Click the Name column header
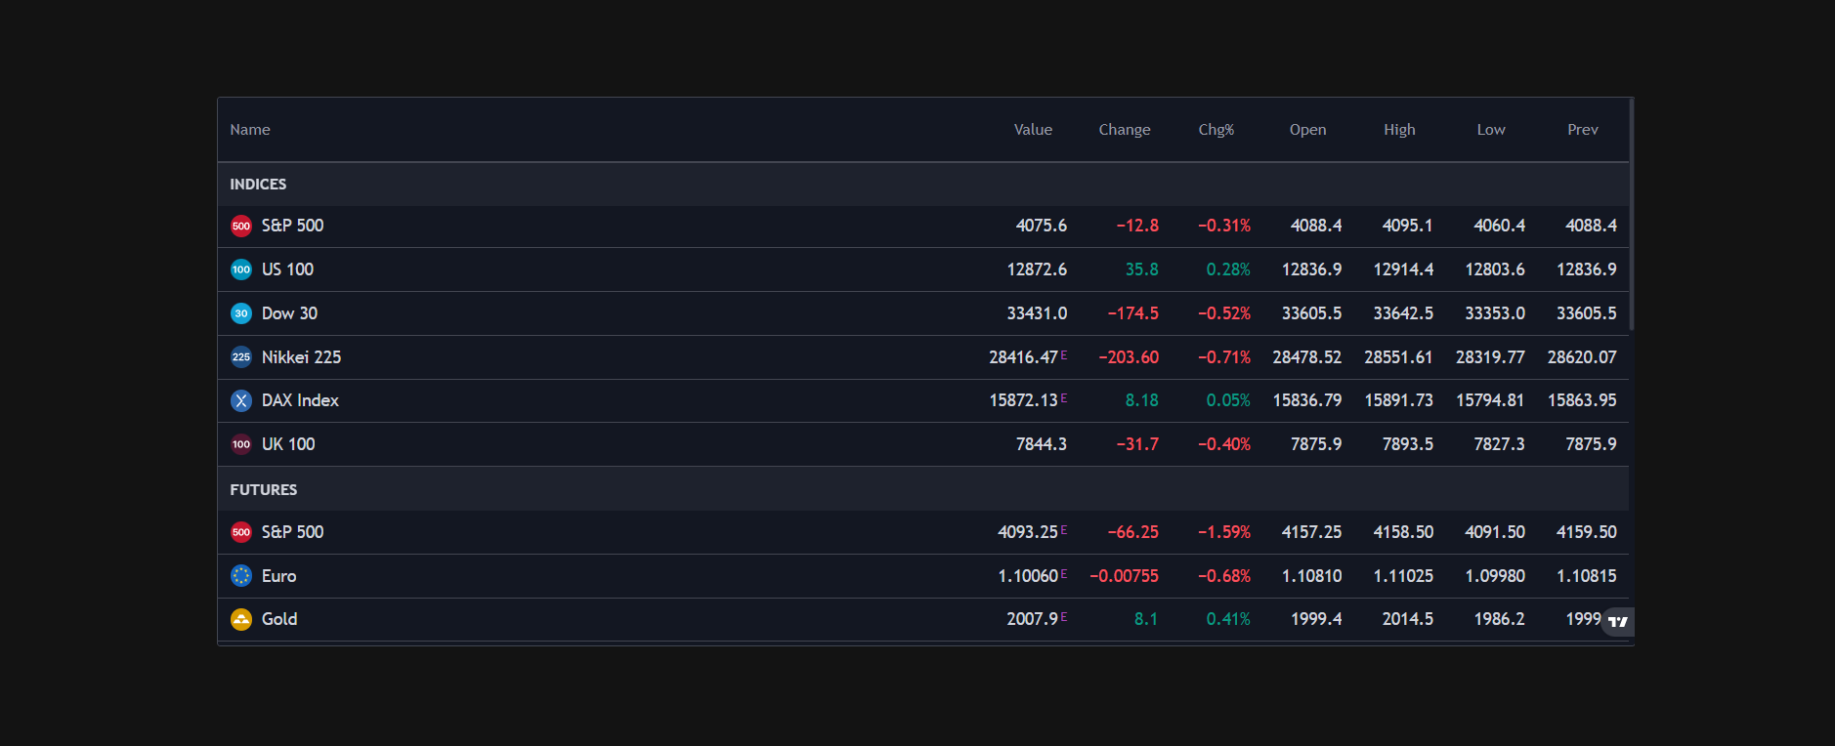The height and width of the screenshot is (746, 1835). pyautogui.click(x=250, y=130)
